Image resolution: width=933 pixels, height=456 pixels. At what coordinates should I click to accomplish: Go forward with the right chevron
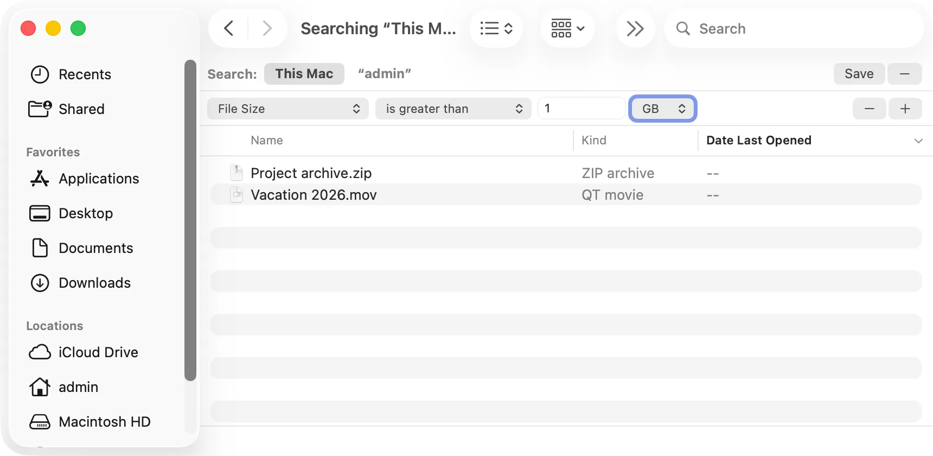pos(267,28)
